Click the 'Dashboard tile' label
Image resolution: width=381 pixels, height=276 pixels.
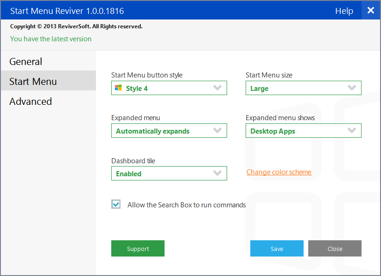(x=133, y=161)
